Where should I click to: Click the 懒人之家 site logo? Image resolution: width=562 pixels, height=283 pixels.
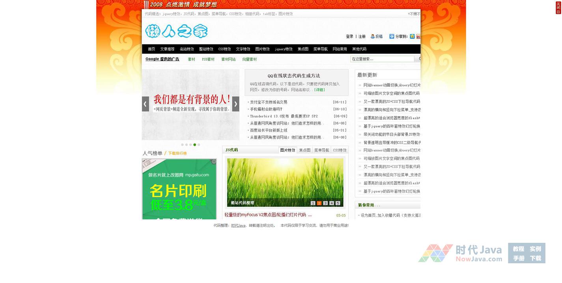[x=176, y=31]
